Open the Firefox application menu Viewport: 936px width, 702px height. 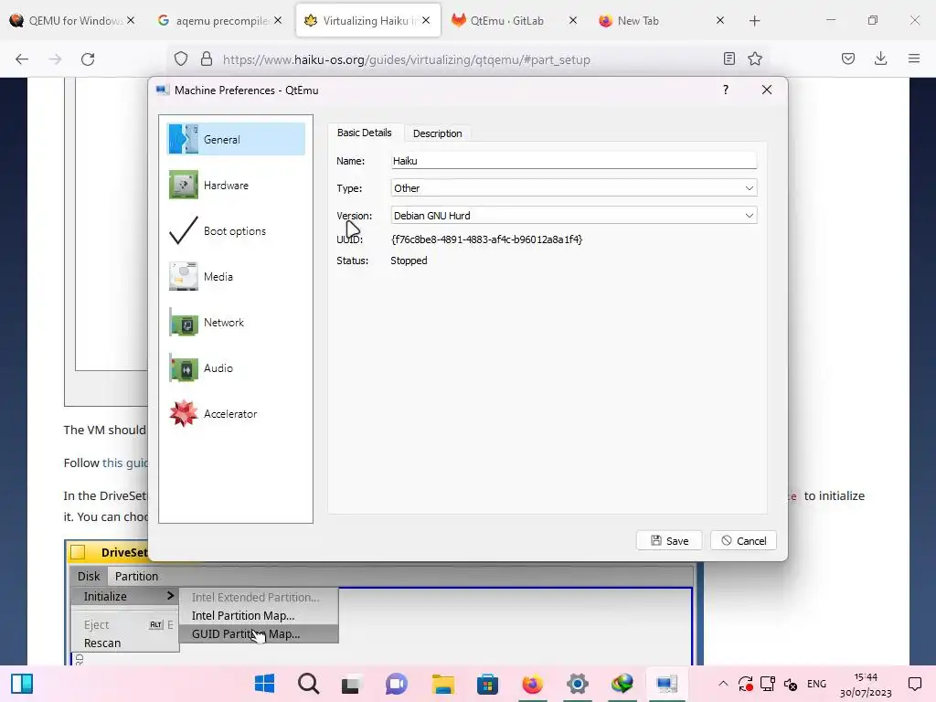(914, 58)
